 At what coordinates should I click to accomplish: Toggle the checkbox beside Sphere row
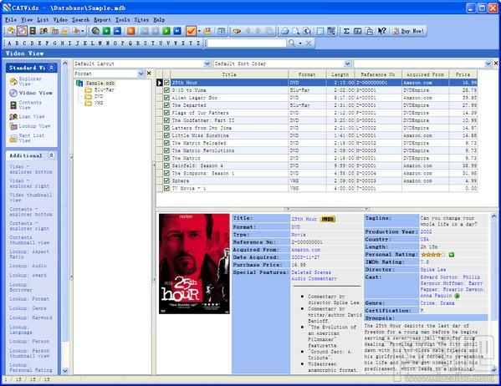(166, 180)
